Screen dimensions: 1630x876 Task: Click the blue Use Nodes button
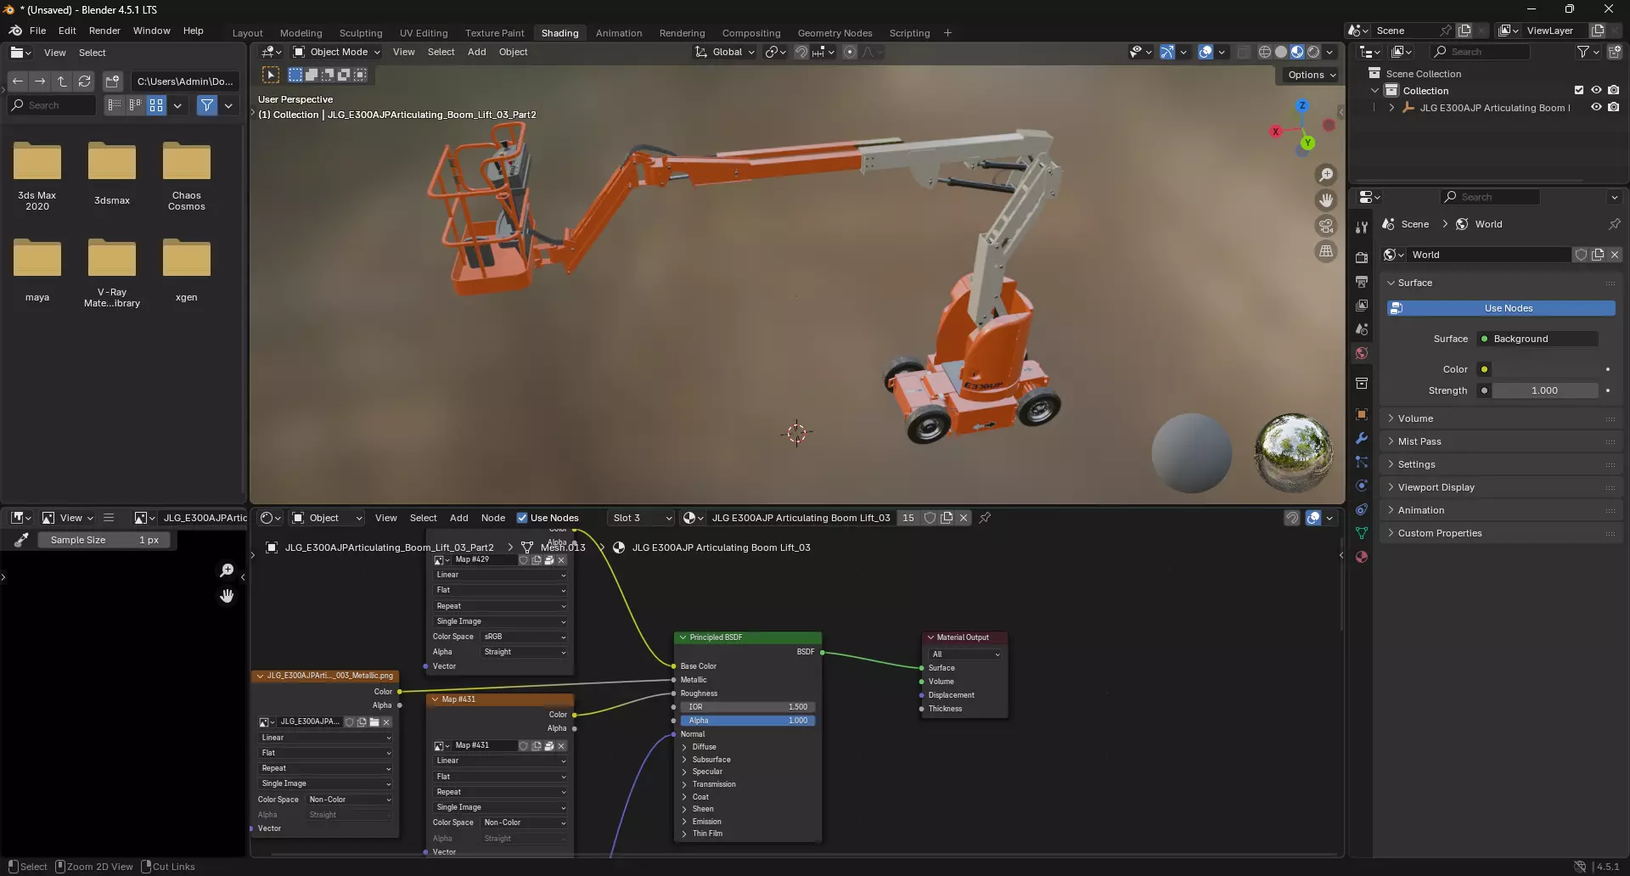(1501, 308)
